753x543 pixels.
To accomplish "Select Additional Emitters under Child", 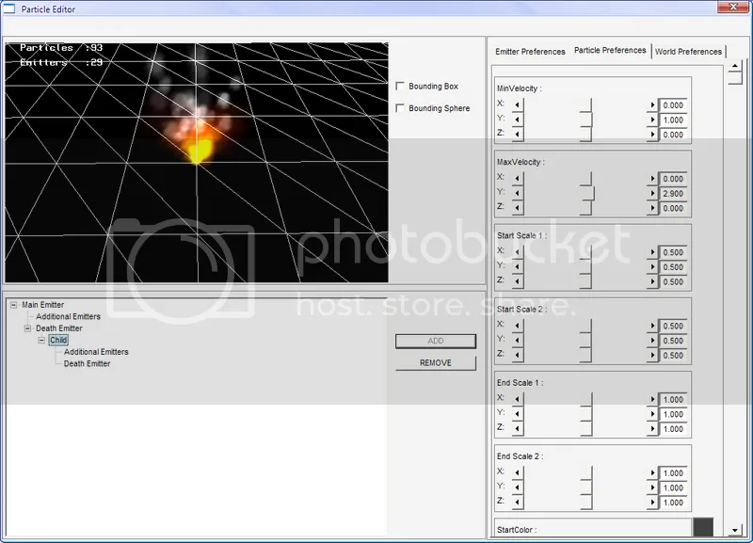I will click(96, 352).
